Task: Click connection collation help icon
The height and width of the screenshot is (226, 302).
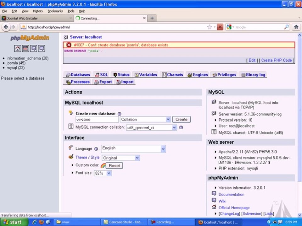Action: coord(181,127)
